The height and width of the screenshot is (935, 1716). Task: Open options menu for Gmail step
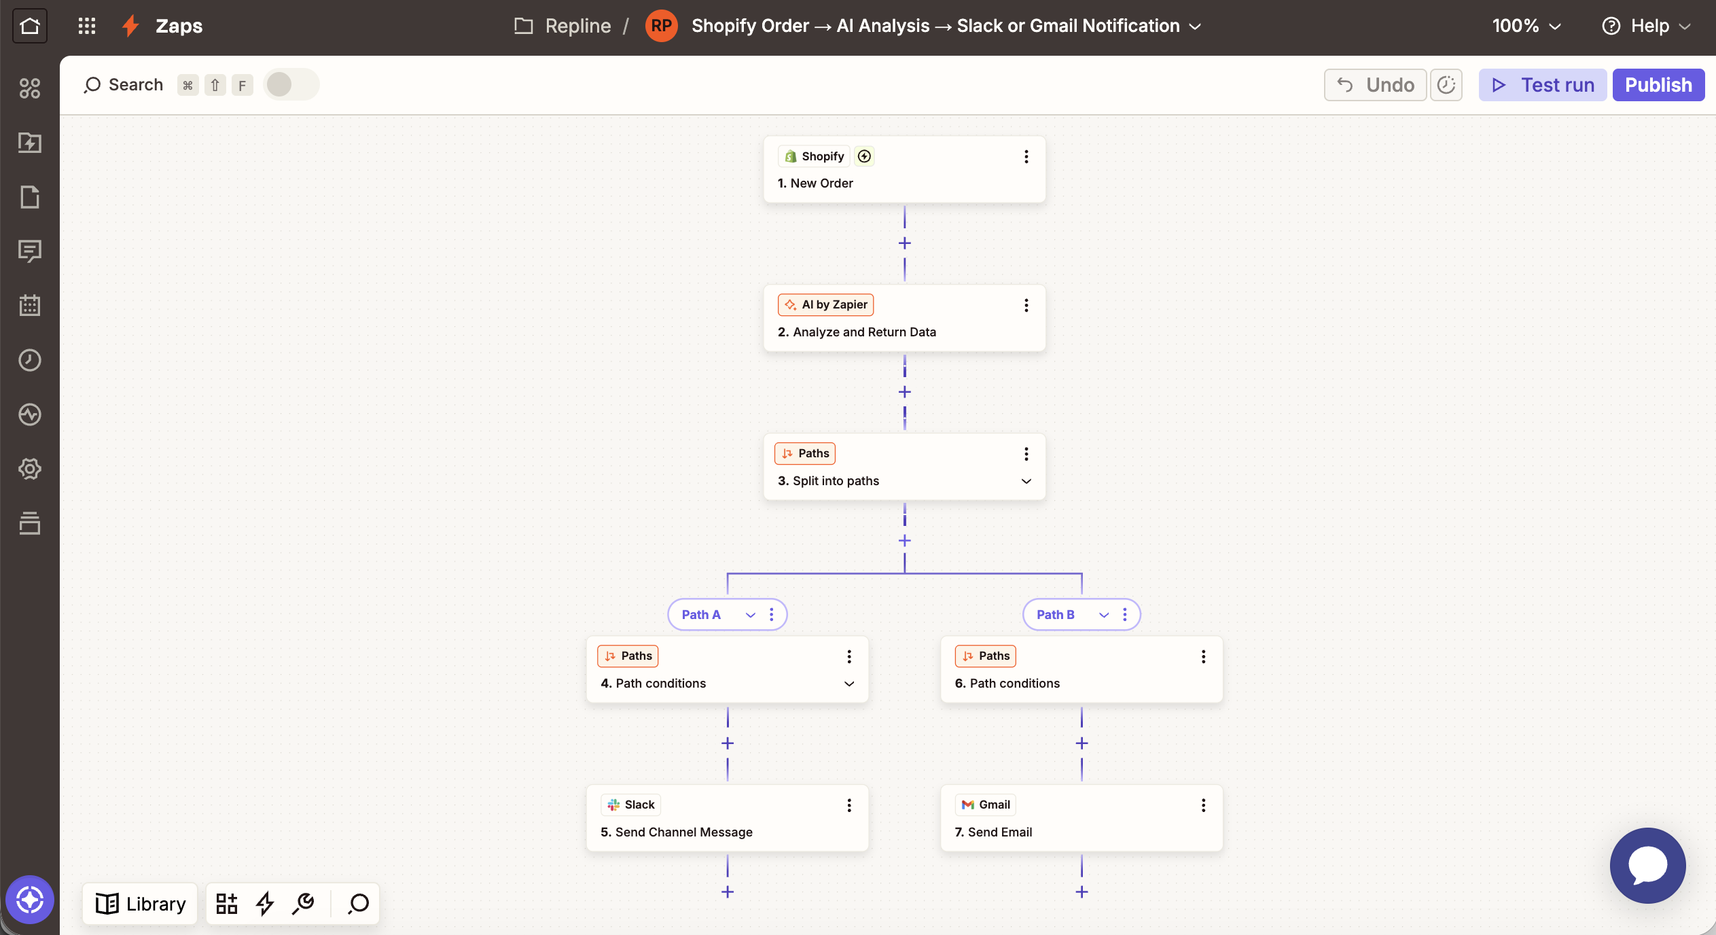pos(1204,805)
